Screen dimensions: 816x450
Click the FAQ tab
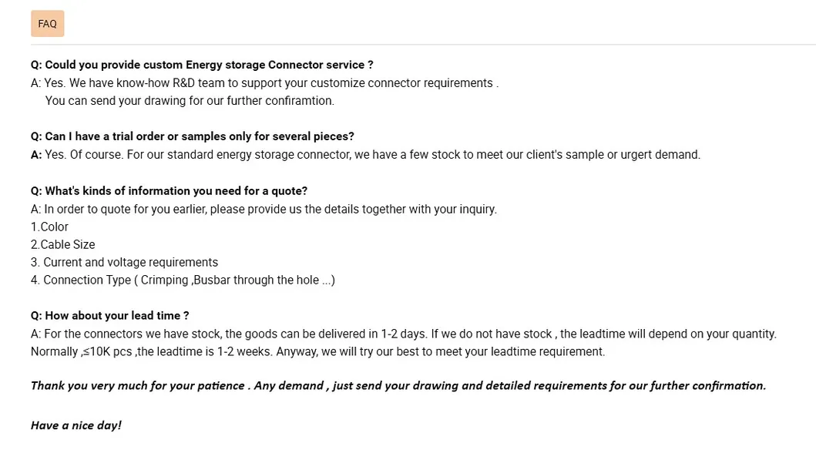[47, 24]
